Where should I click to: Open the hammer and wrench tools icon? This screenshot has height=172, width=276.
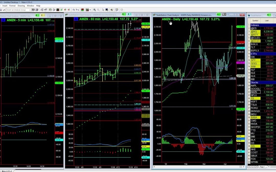(112, 10)
